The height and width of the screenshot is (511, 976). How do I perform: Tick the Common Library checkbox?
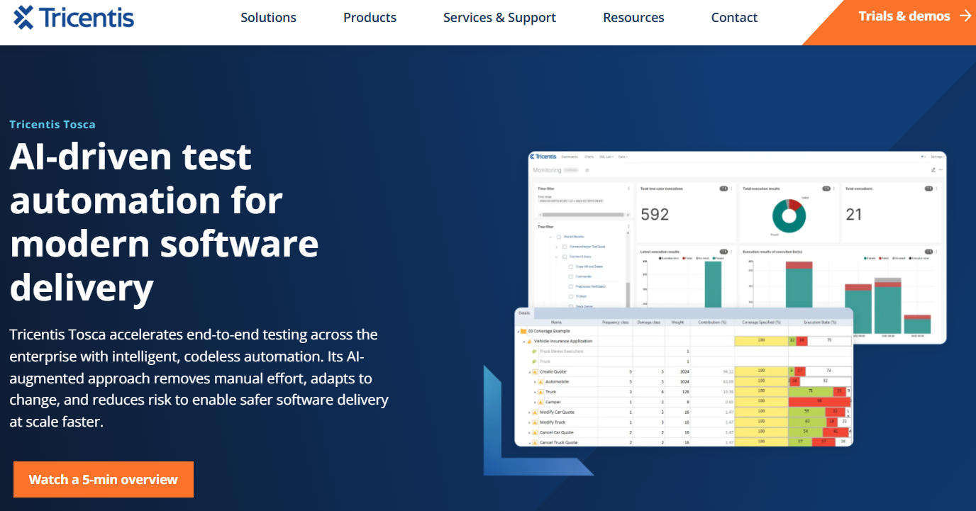pyautogui.click(x=565, y=257)
